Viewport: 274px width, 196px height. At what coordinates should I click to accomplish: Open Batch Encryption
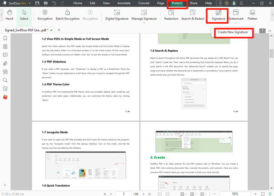pyautogui.click(x=67, y=15)
